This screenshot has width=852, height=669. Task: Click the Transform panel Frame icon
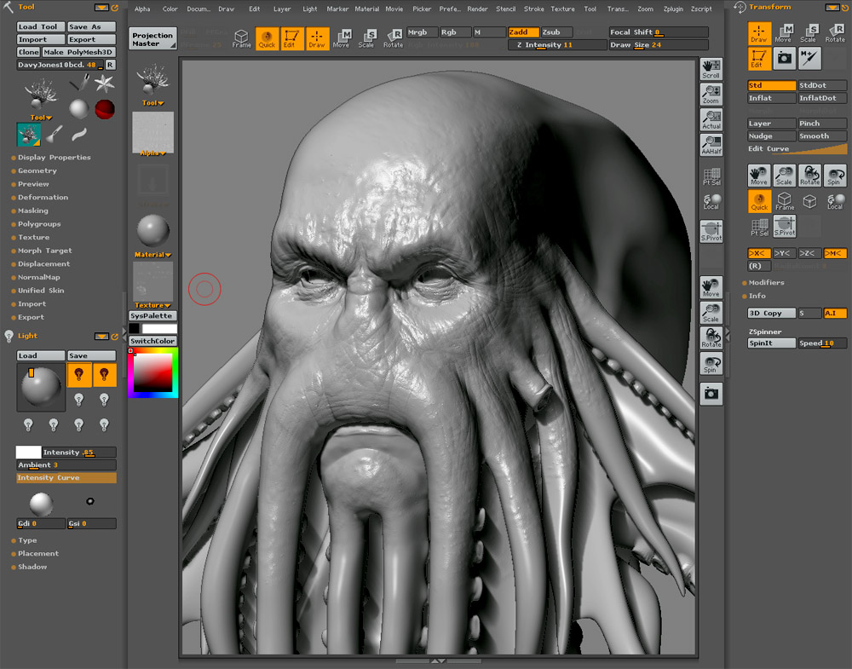pos(784,201)
